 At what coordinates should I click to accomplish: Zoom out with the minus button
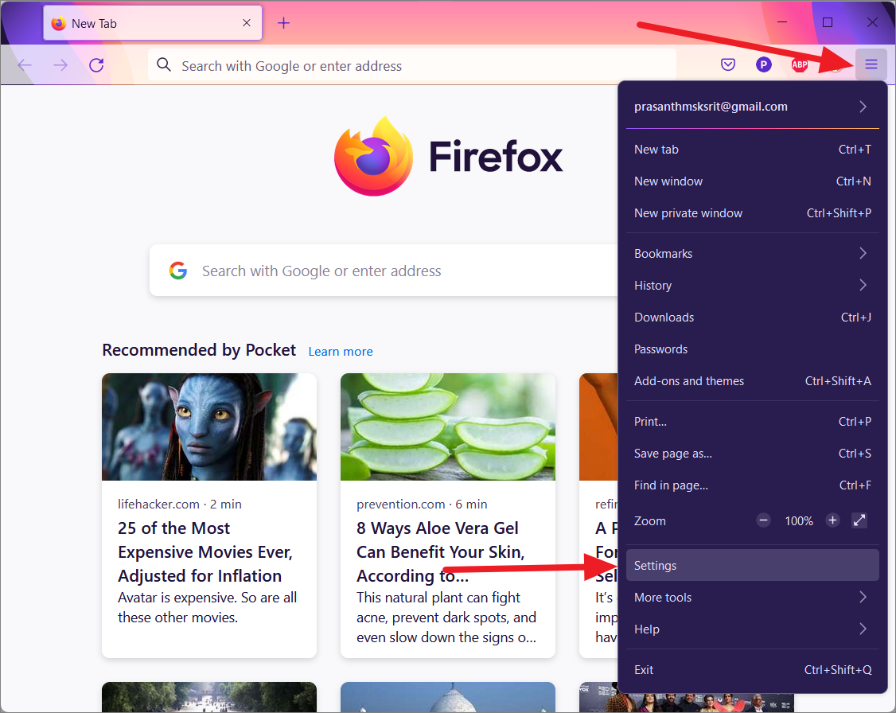[763, 520]
